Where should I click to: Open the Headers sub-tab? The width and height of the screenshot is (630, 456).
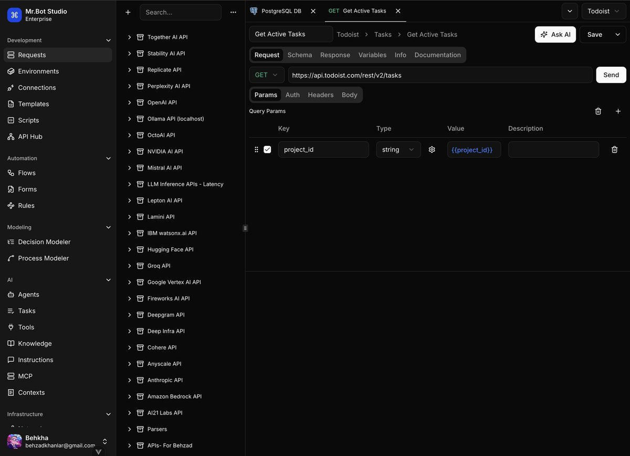(x=321, y=95)
